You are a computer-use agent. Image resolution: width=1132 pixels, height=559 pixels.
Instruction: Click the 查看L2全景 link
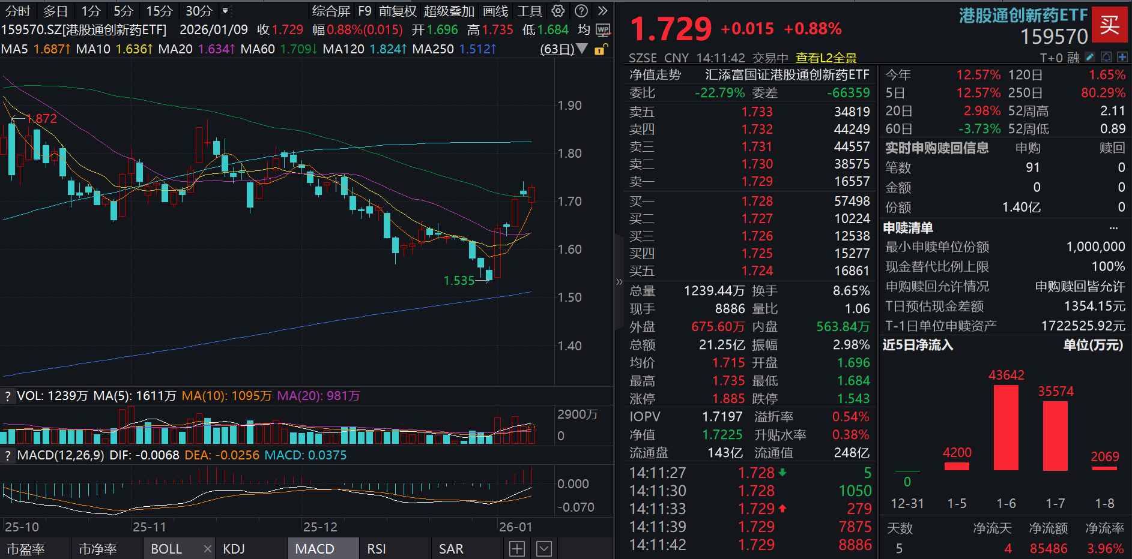pos(827,58)
